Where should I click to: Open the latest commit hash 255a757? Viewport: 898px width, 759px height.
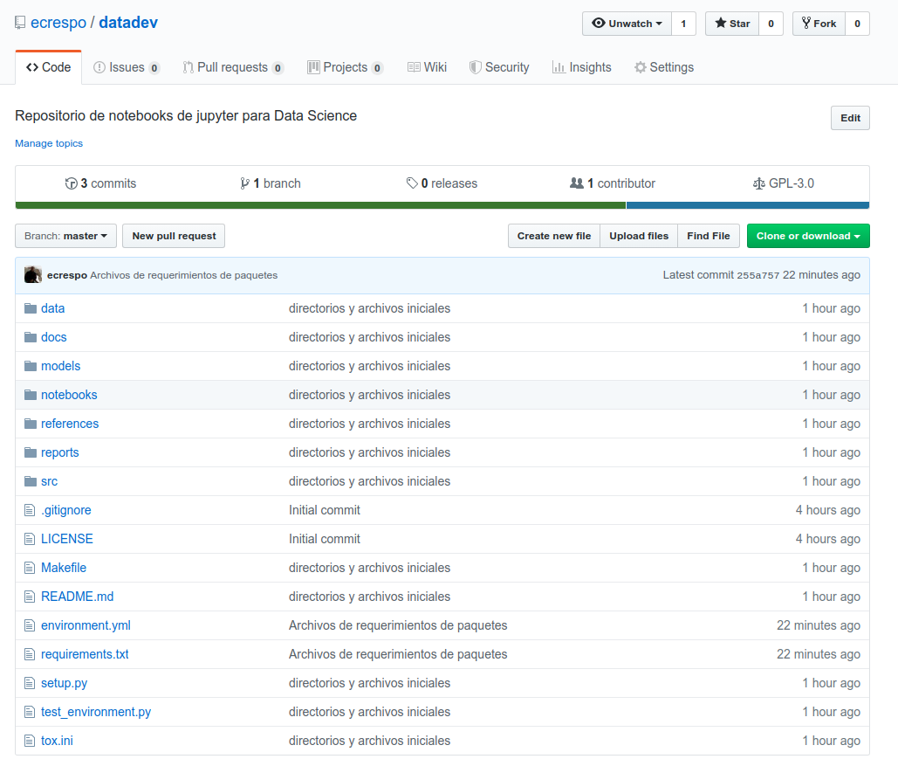click(x=757, y=275)
